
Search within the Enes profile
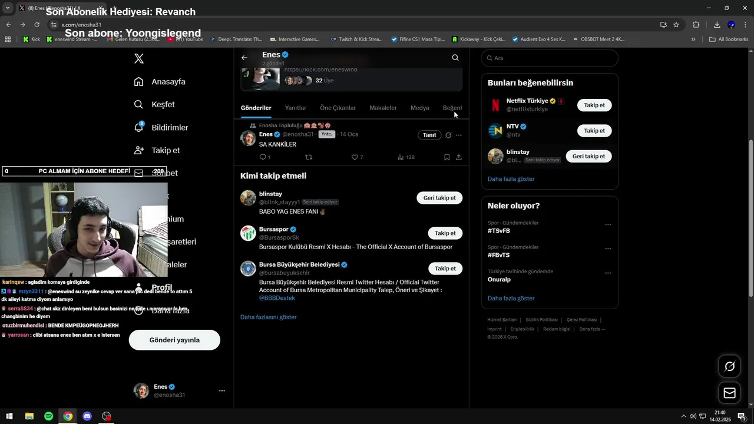[455, 58]
